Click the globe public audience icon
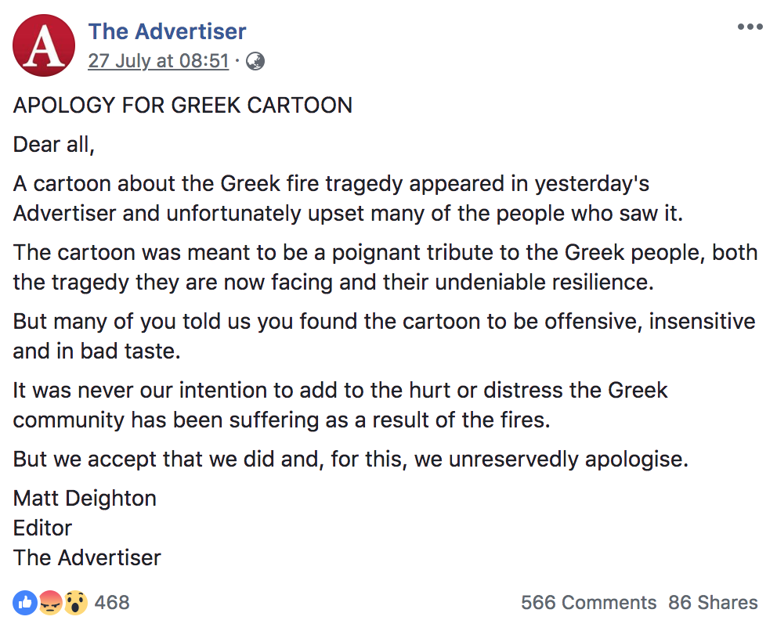 pos(255,61)
